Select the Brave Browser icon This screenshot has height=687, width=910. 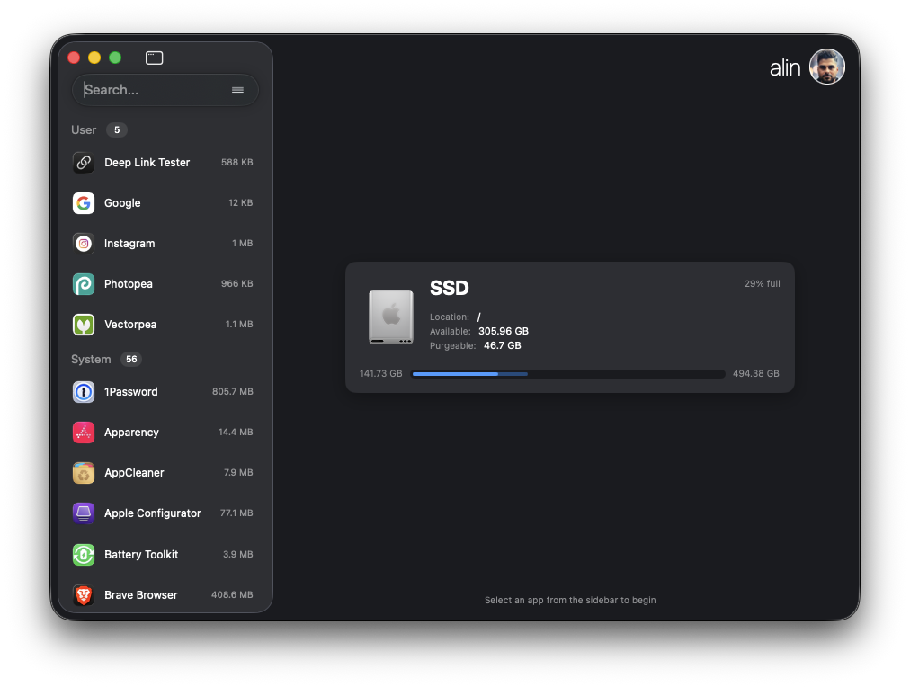(83, 594)
